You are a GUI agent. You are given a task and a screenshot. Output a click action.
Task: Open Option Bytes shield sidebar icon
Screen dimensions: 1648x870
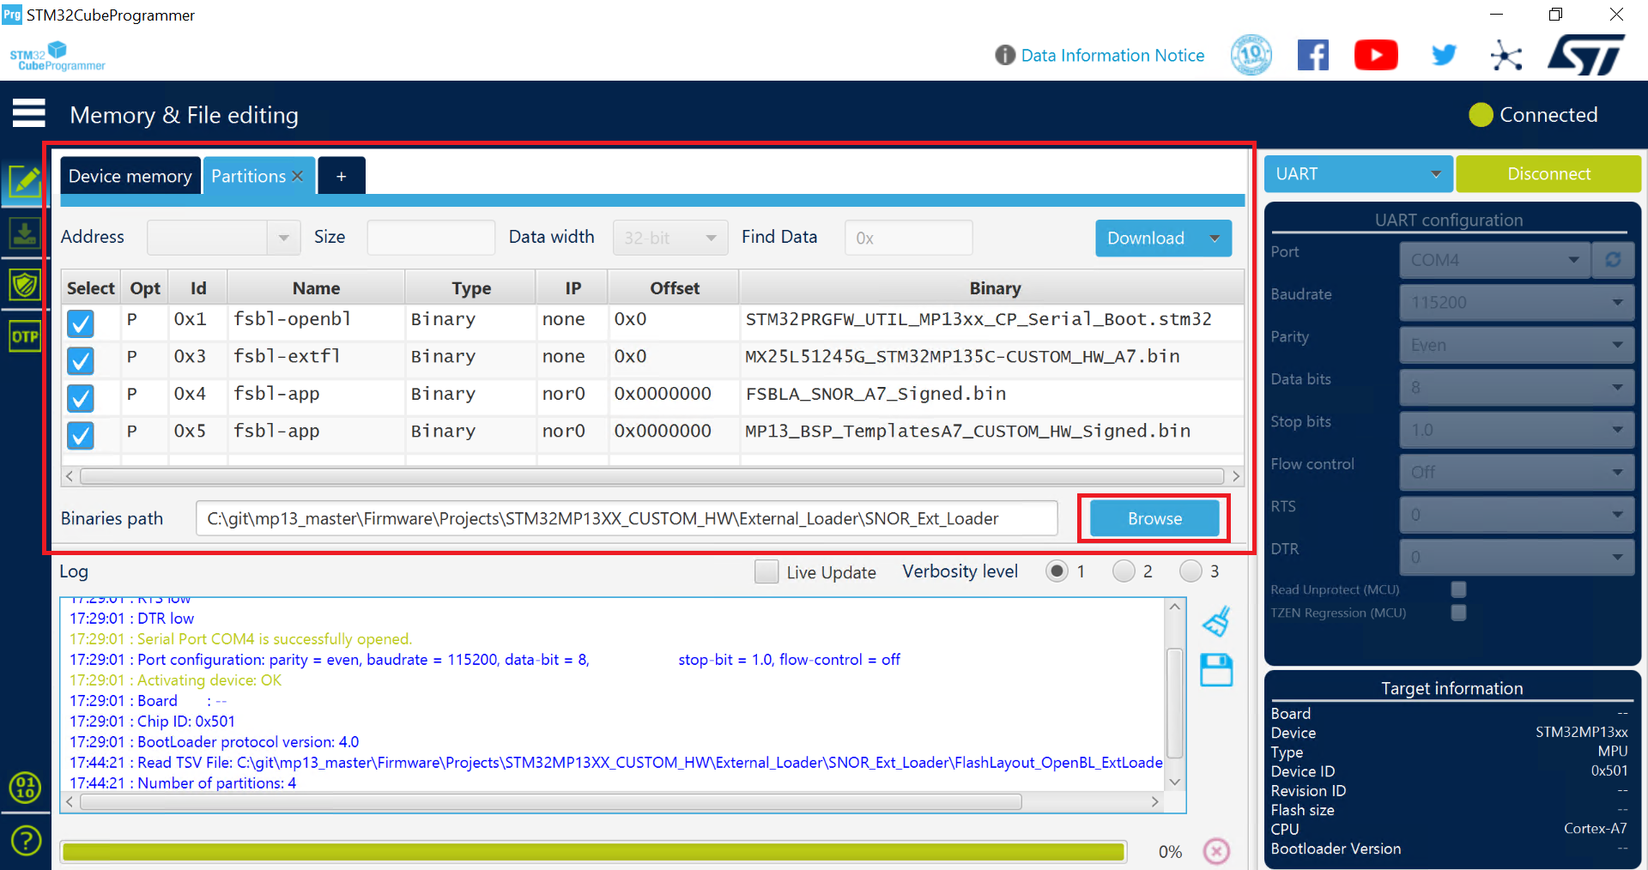tap(25, 284)
